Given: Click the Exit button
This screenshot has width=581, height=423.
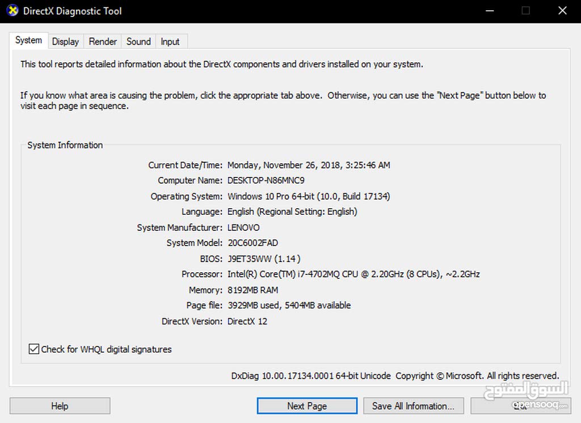Looking at the screenshot, I should pos(521,406).
